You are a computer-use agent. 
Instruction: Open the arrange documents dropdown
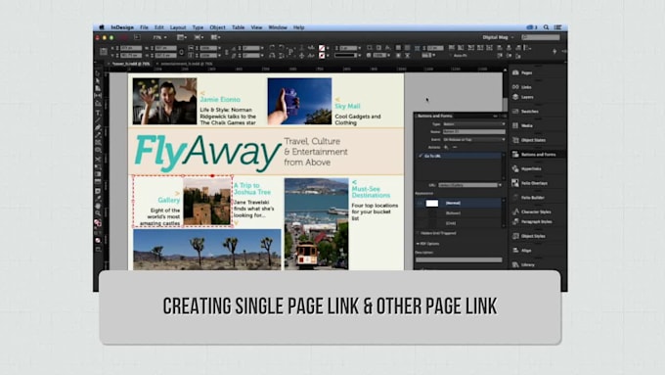tap(216, 37)
